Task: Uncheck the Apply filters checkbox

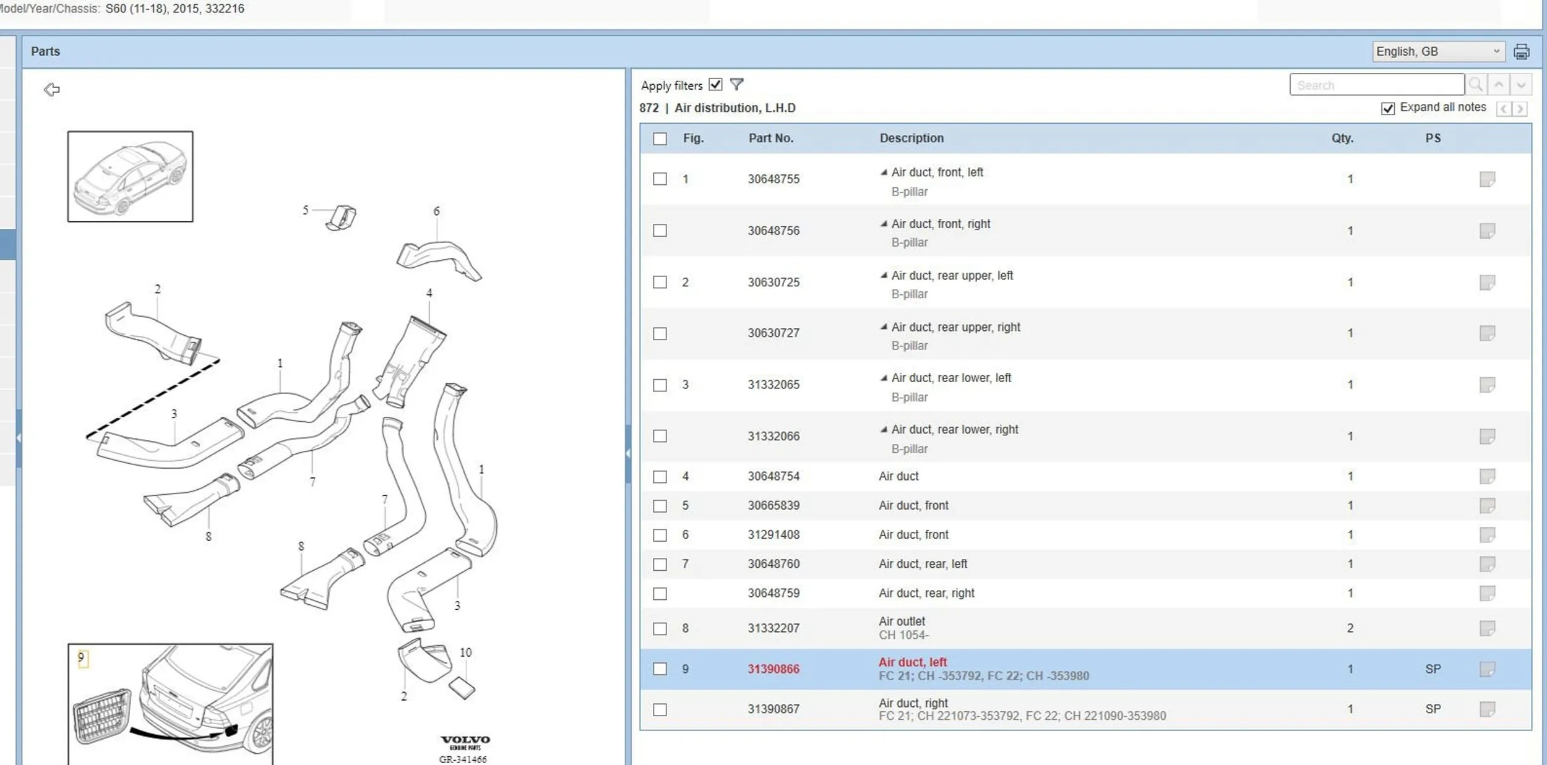Action: 715,85
